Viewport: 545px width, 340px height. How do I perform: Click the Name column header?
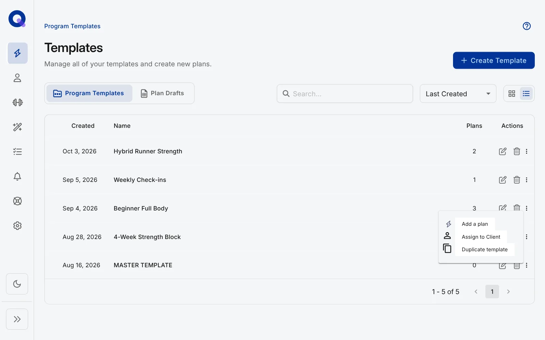[x=122, y=126]
